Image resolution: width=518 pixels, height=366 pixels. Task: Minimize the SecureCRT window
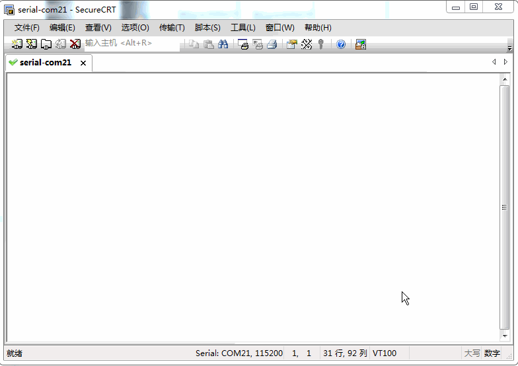(x=456, y=7)
